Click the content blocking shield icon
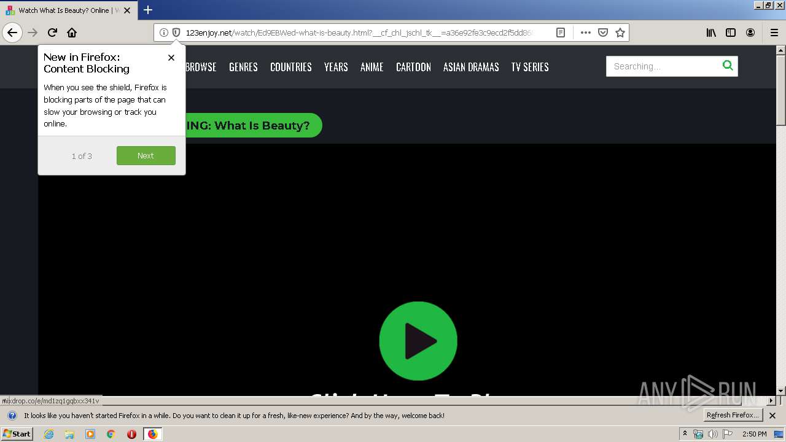 [176, 33]
